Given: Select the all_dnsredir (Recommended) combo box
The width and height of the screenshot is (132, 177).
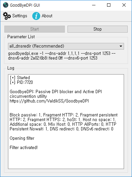Looking at the screenshot, I should pos(66,46).
